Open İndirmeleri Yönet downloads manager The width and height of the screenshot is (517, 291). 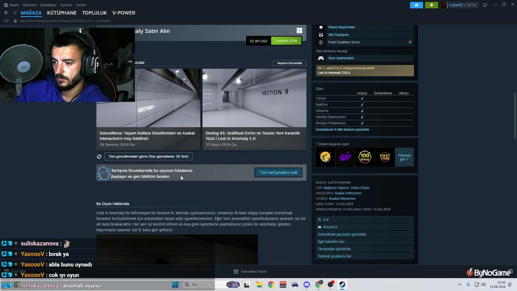pos(250,272)
